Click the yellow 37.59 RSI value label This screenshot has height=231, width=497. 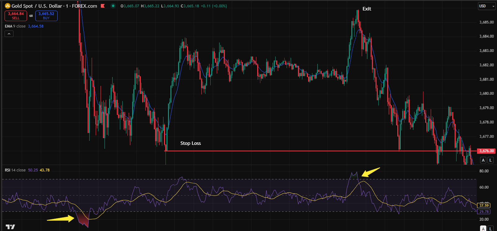tap(484, 205)
